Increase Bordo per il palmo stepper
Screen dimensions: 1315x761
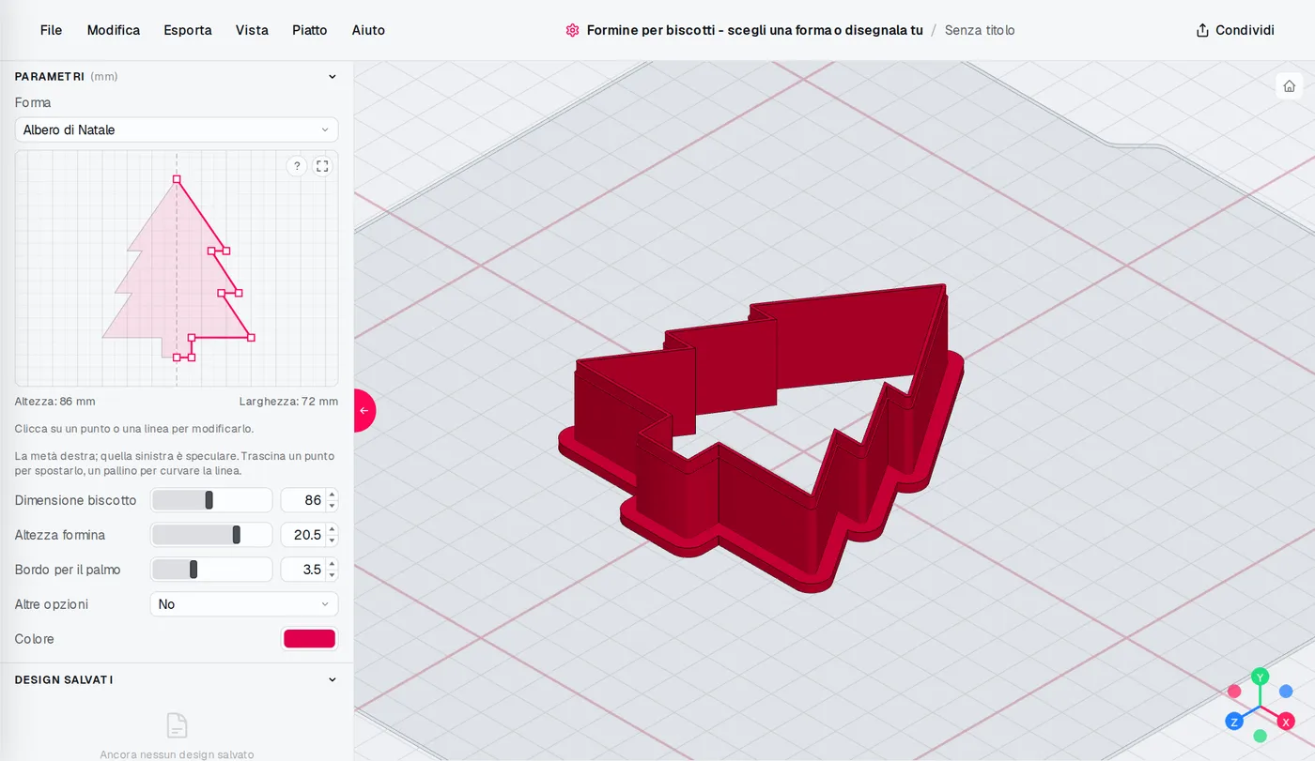coord(332,564)
